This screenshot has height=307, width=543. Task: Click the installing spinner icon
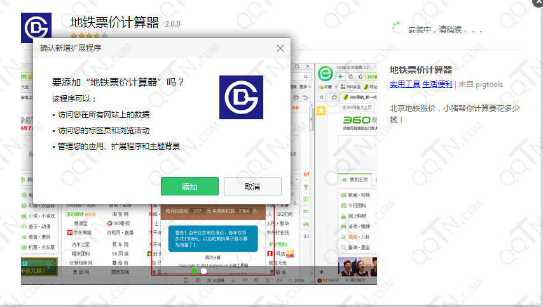click(x=395, y=28)
